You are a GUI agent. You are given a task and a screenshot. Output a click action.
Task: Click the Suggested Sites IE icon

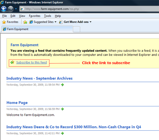coord(31,22)
